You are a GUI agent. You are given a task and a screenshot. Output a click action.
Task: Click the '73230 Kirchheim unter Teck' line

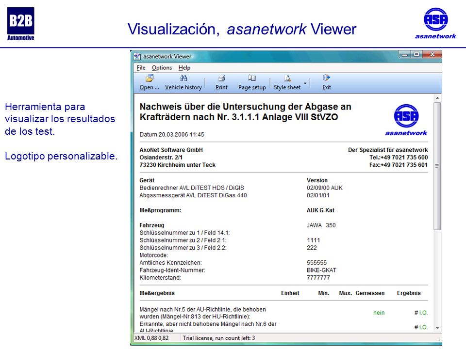(178, 165)
